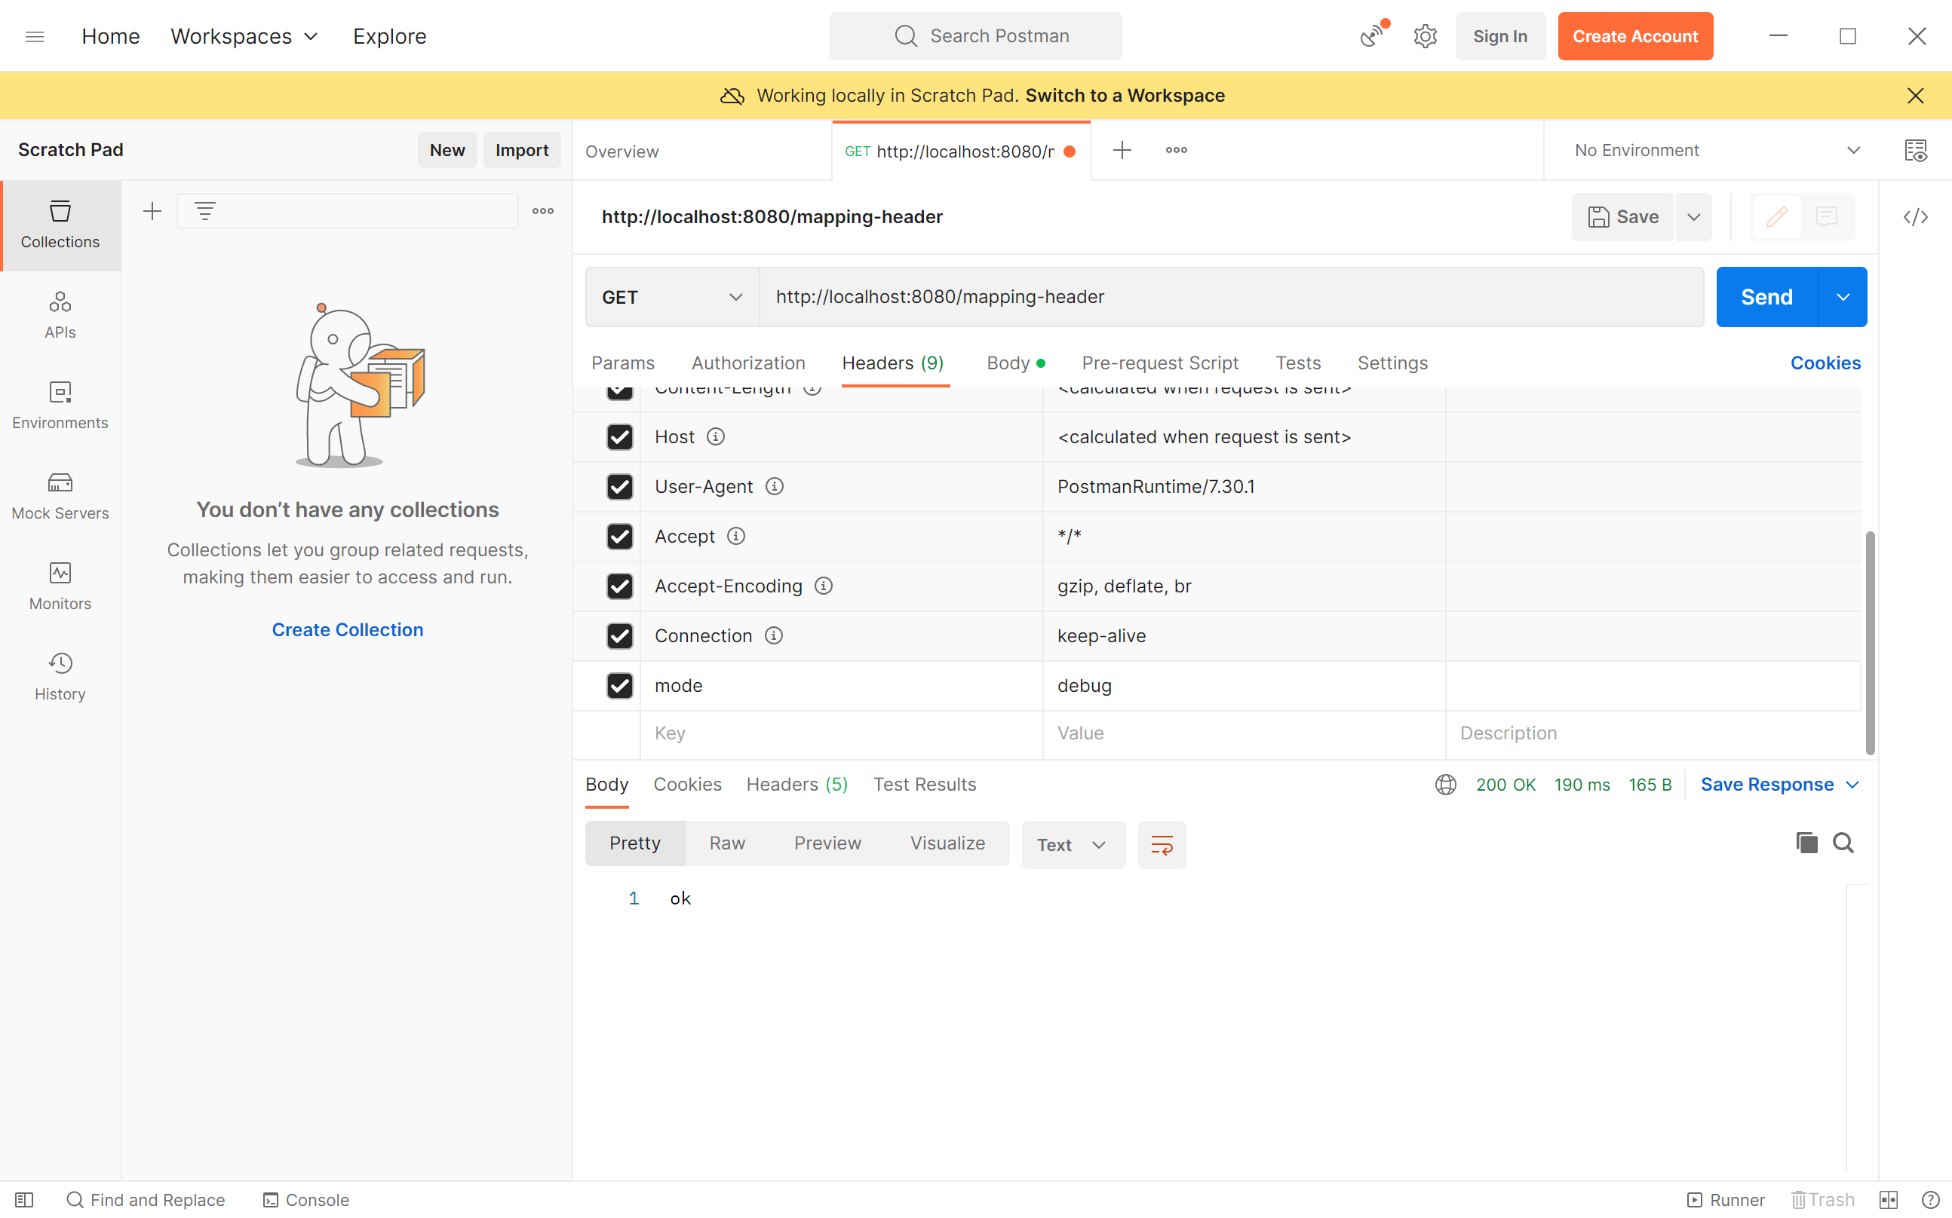This screenshot has height=1218, width=1952.
Task: Click the Save button
Action: 1622,217
